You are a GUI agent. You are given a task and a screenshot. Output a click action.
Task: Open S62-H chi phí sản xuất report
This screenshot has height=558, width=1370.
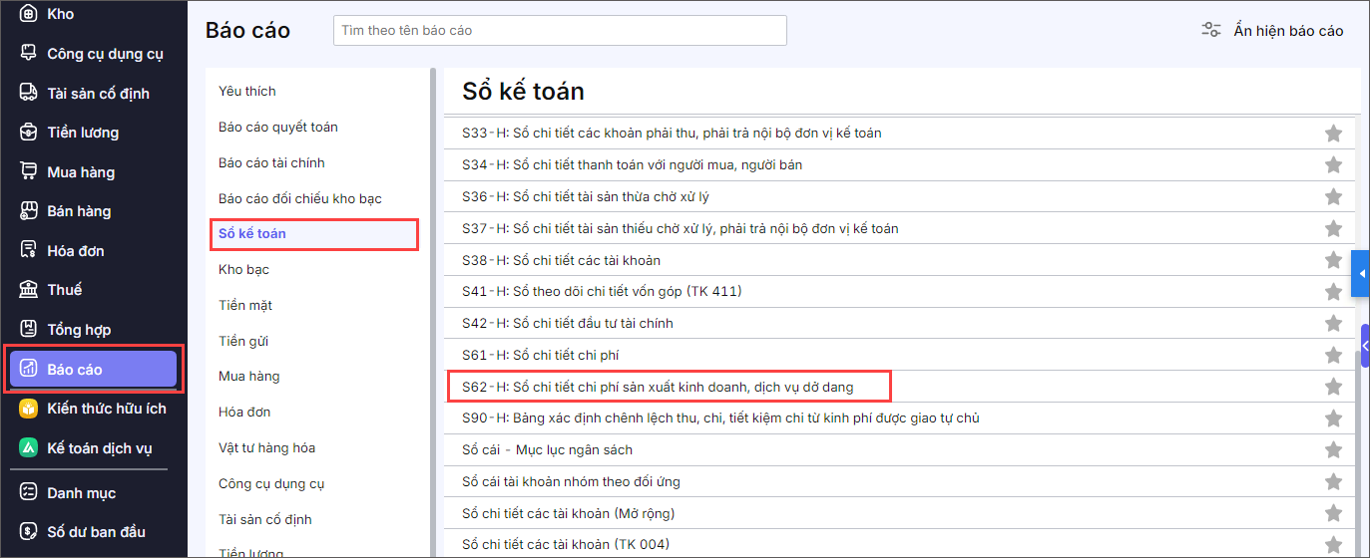pyautogui.click(x=658, y=387)
